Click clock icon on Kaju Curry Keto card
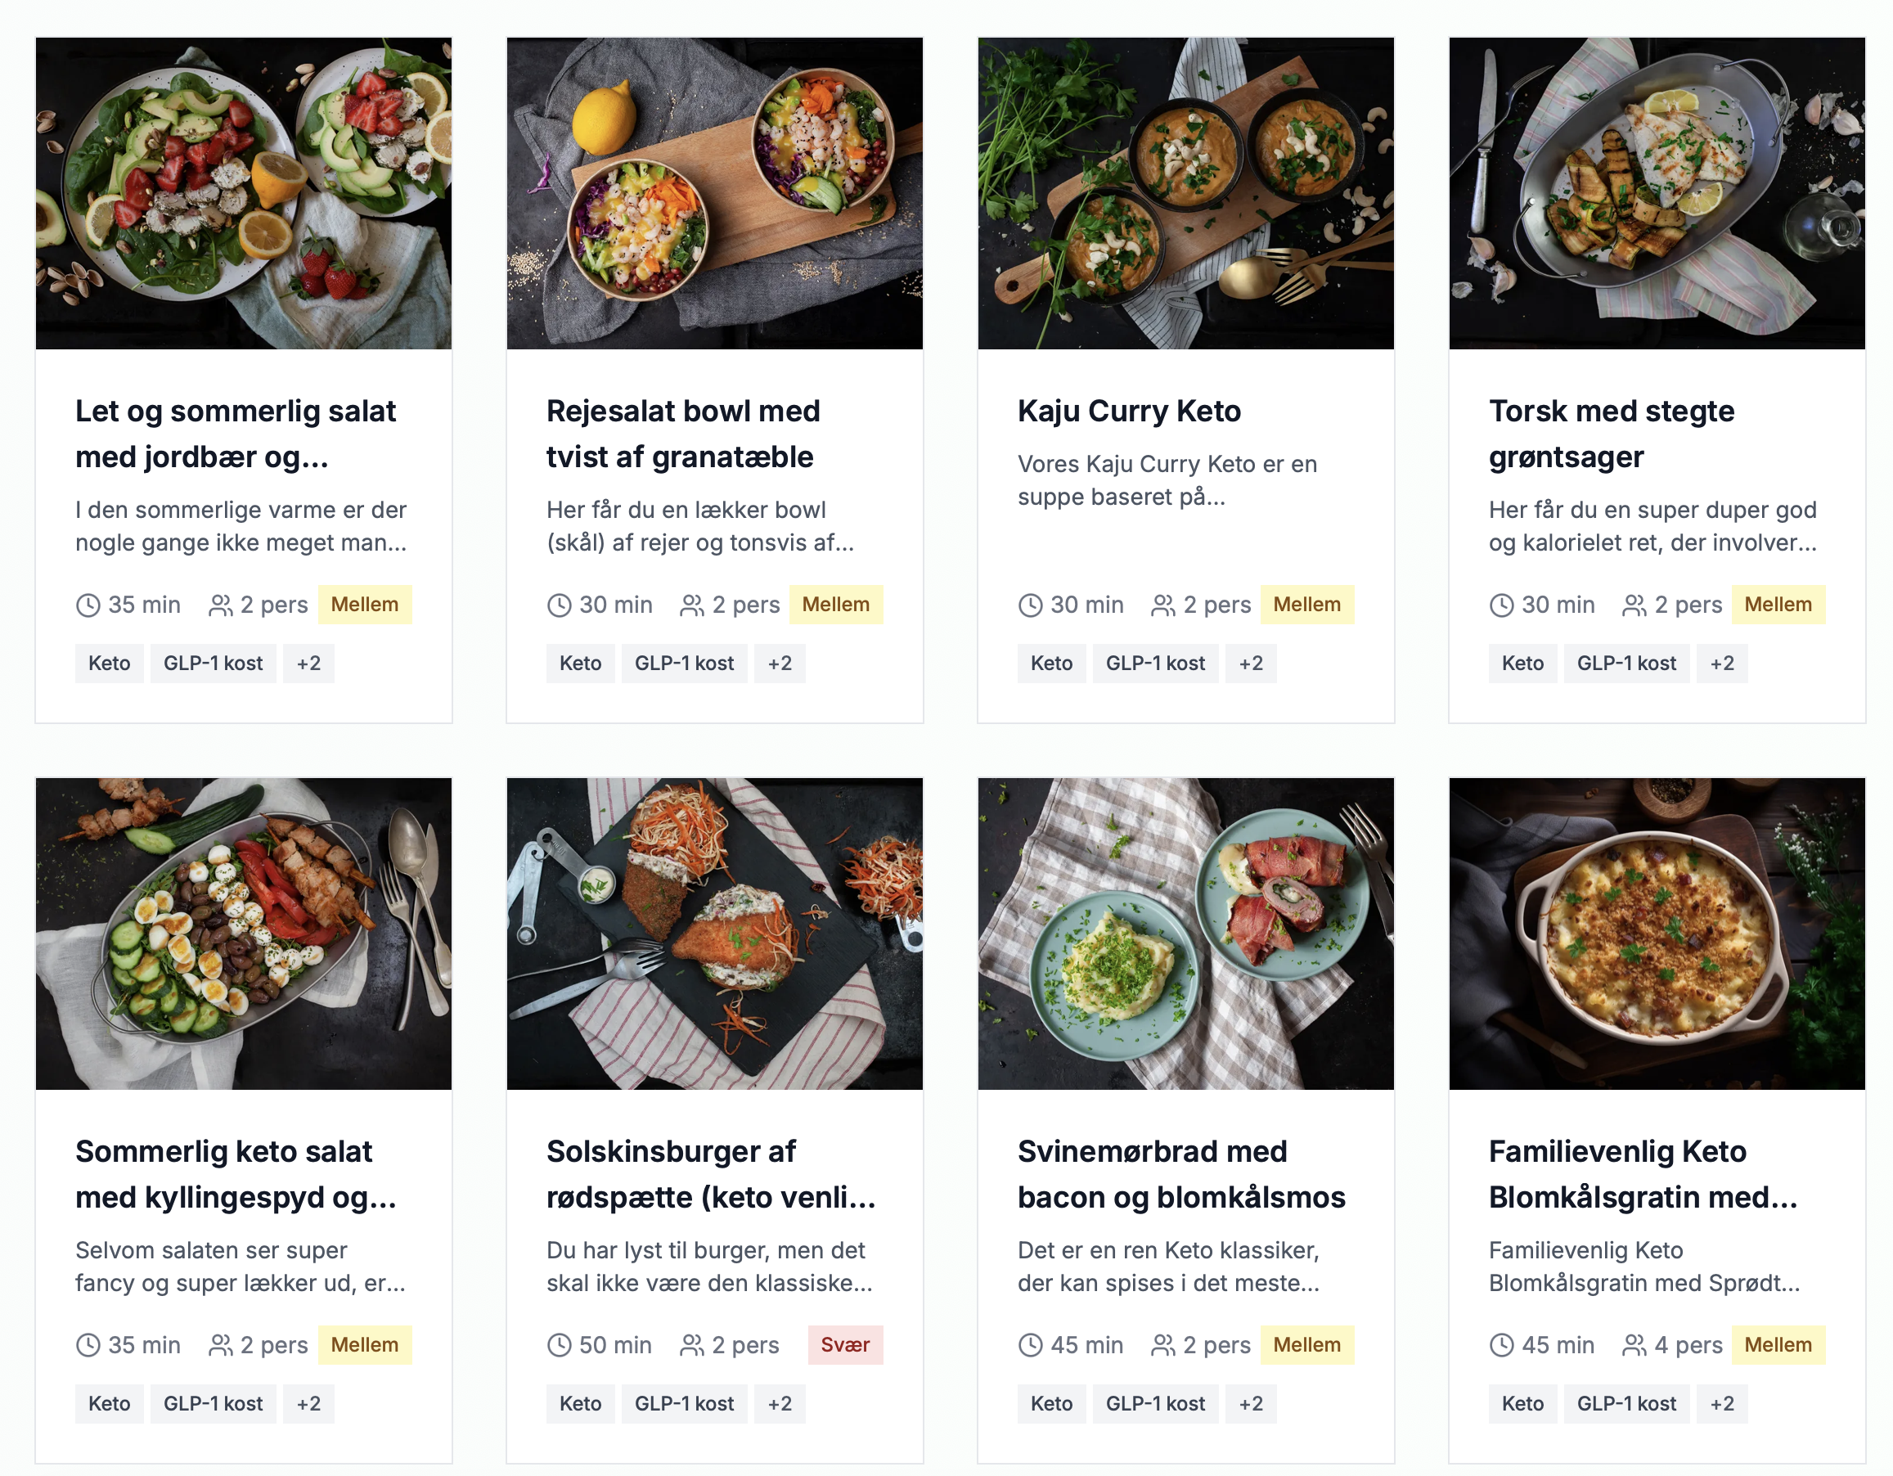 [x=1030, y=605]
